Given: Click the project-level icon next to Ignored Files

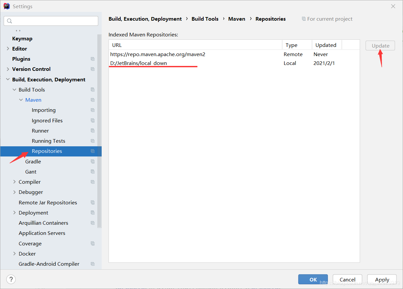Looking at the screenshot, I should point(92,121).
